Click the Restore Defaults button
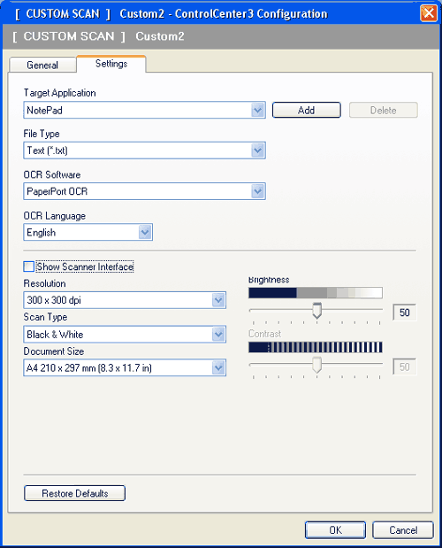Screen dimensions: 442x548 (x=74, y=493)
